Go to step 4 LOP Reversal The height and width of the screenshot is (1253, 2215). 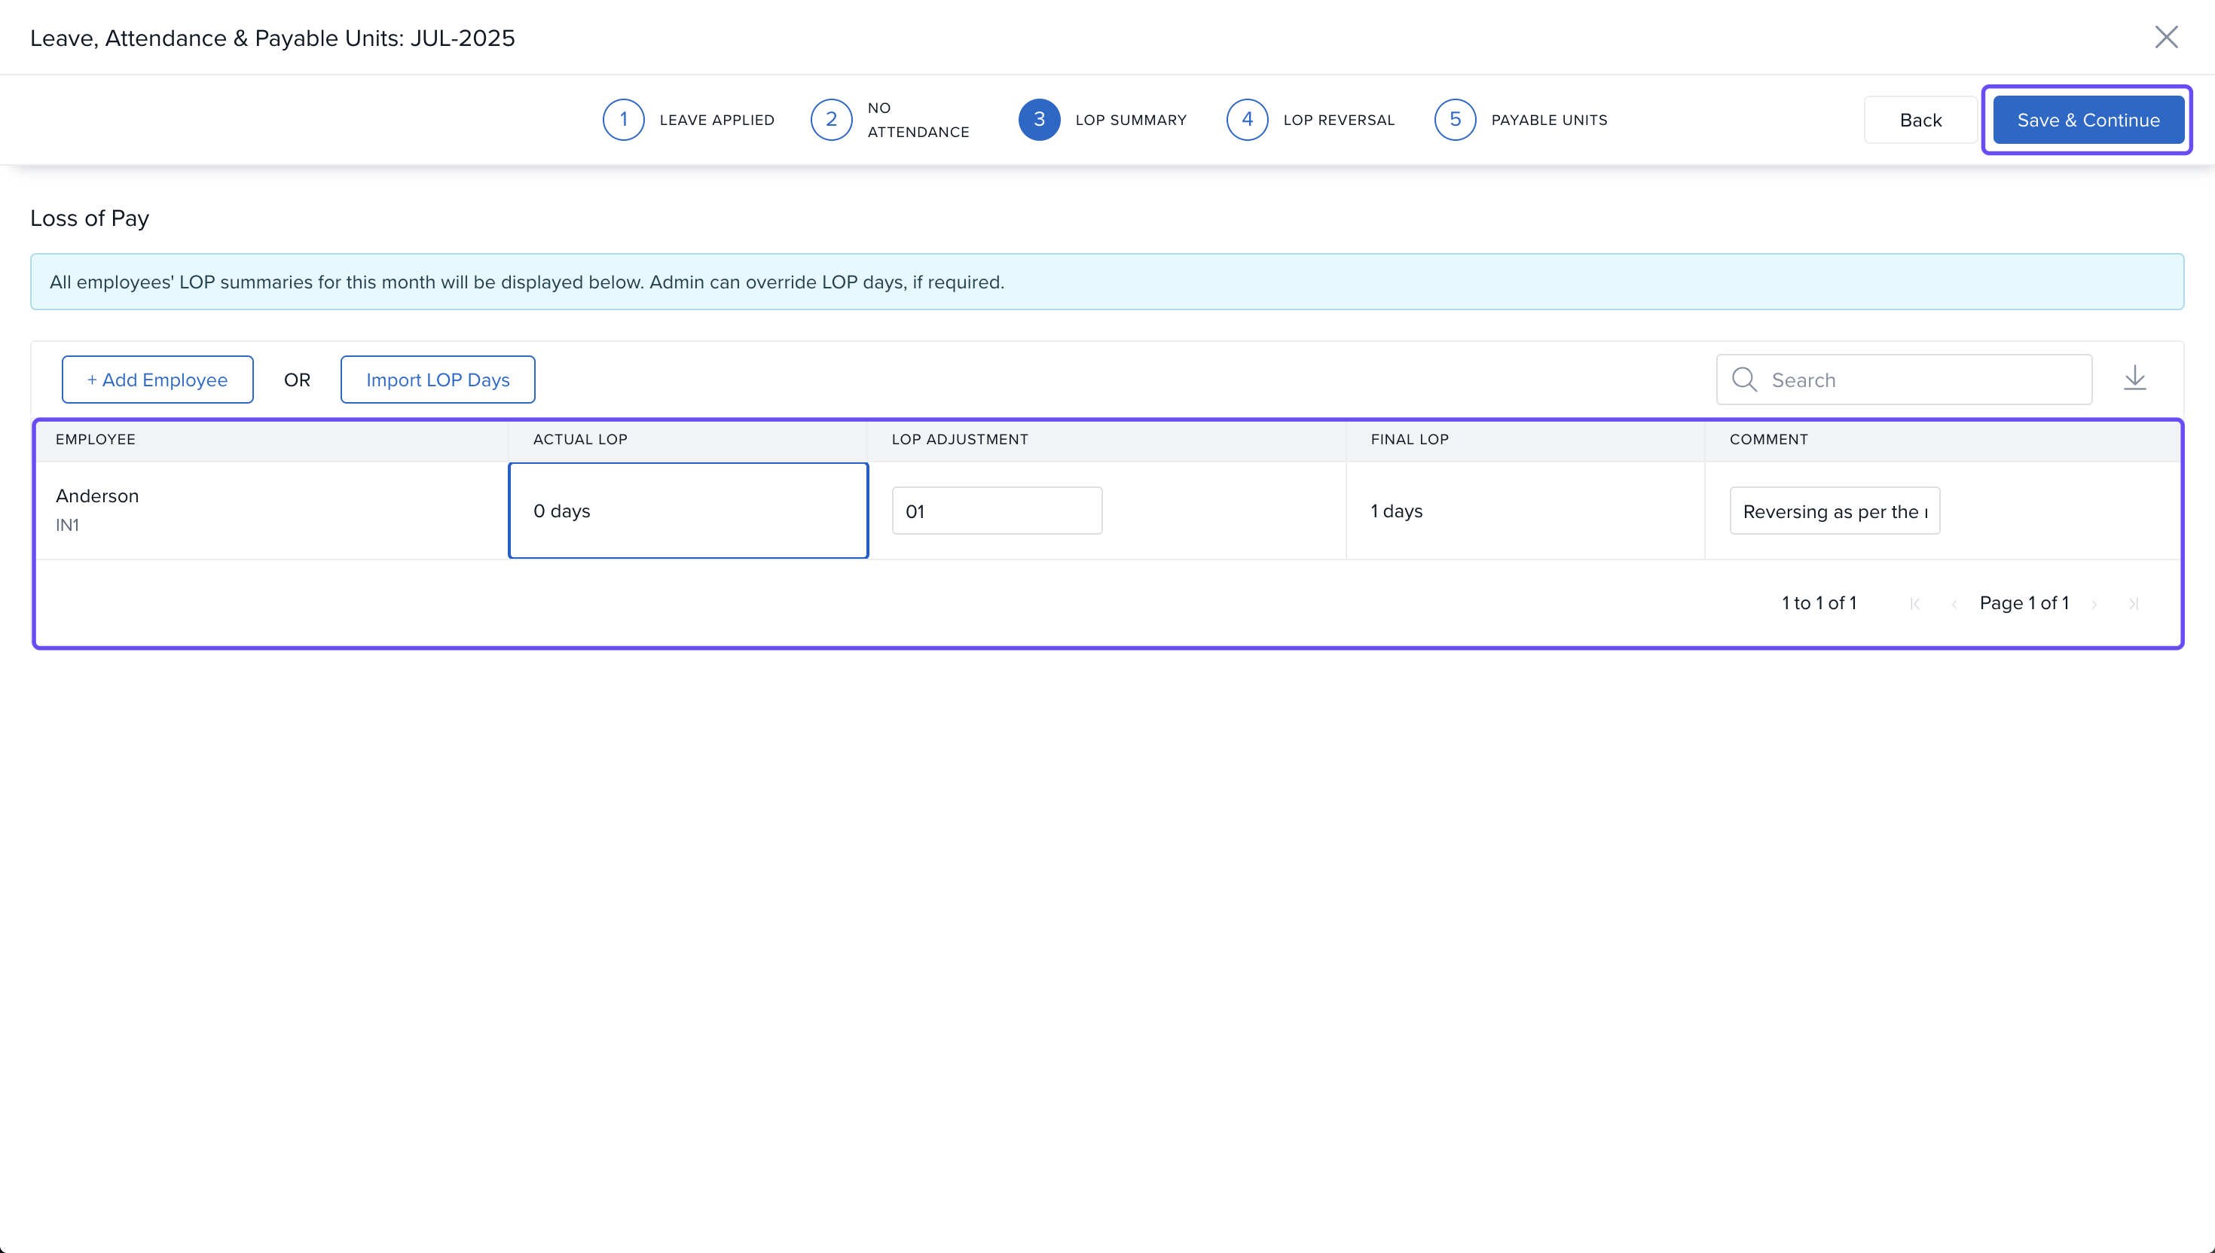click(1247, 120)
